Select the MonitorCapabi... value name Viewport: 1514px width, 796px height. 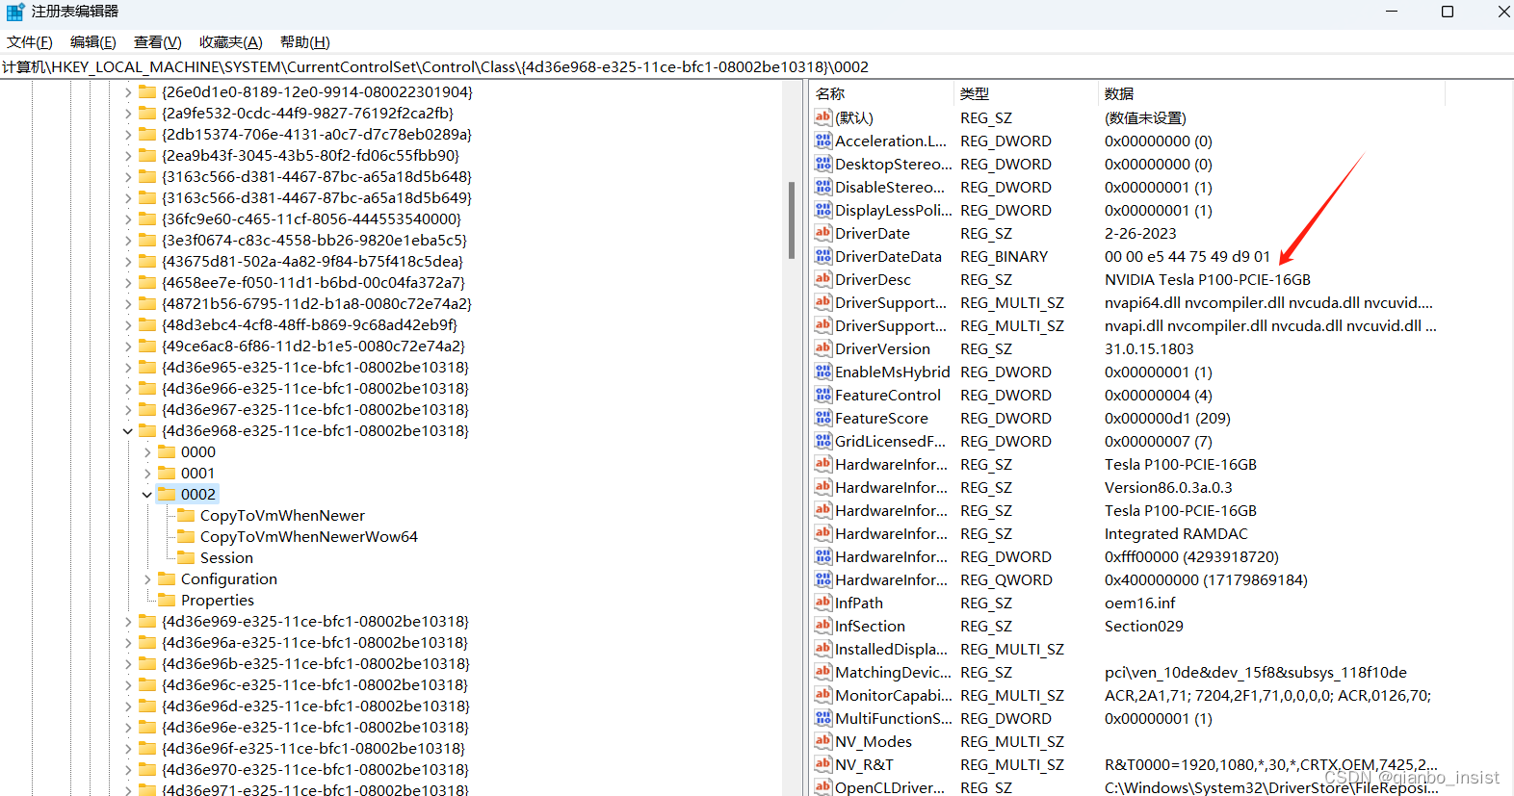pyautogui.click(x=894, y=696)
